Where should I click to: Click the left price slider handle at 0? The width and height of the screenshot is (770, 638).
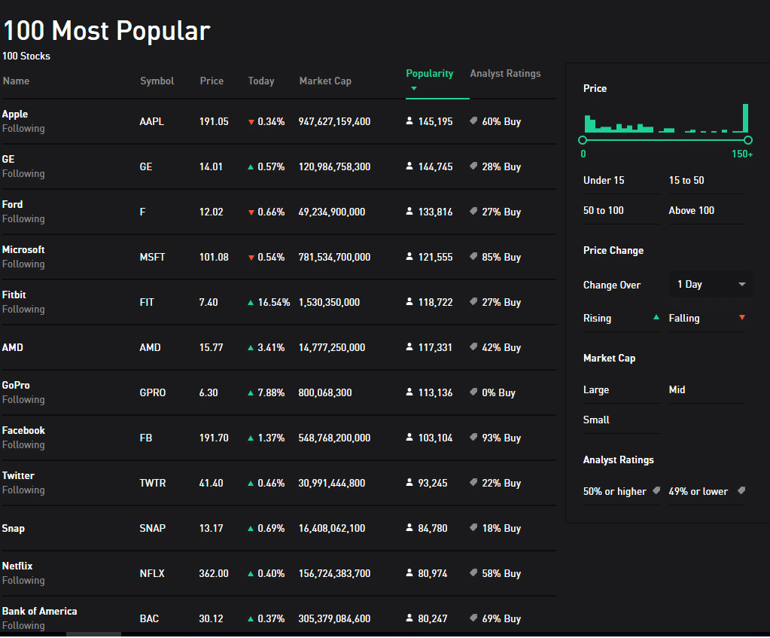(x=583, y=140)
